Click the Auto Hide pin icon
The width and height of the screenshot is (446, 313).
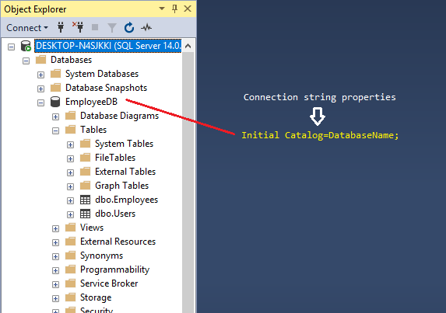click(x=174, y=9)
